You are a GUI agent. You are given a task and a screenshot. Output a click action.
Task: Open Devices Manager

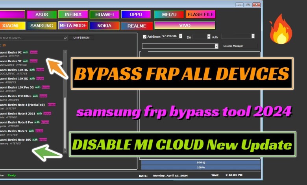coord(240,46)
